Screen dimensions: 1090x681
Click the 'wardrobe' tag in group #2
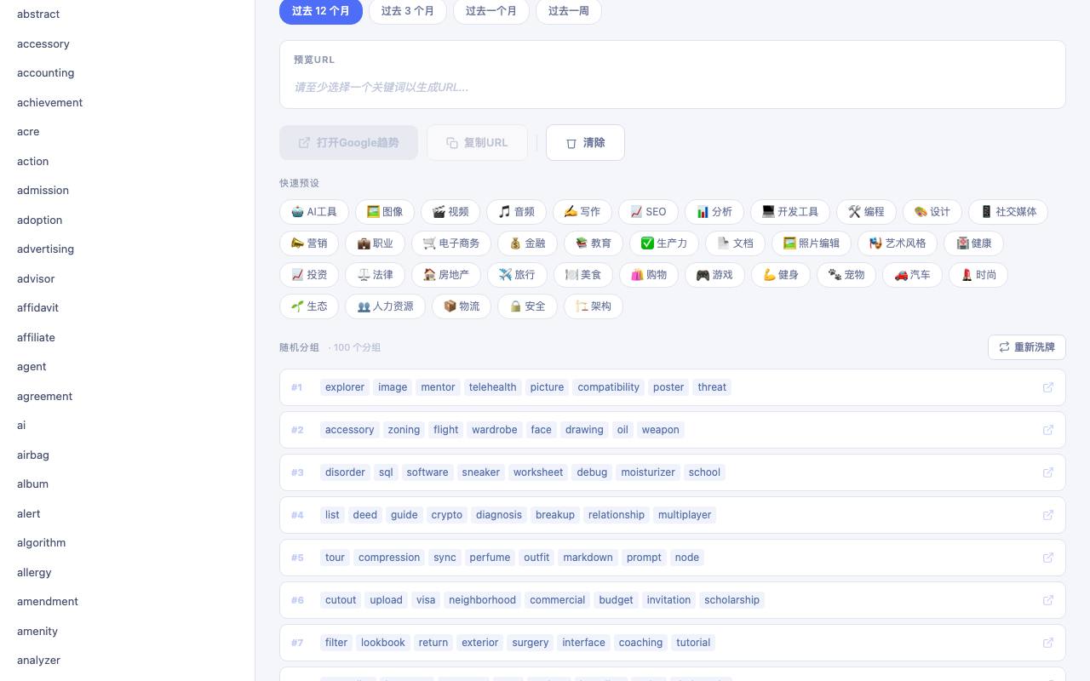tap(495, 430)
